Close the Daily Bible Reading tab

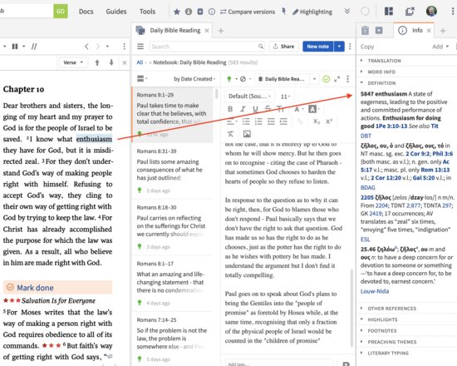click(207, 31)
